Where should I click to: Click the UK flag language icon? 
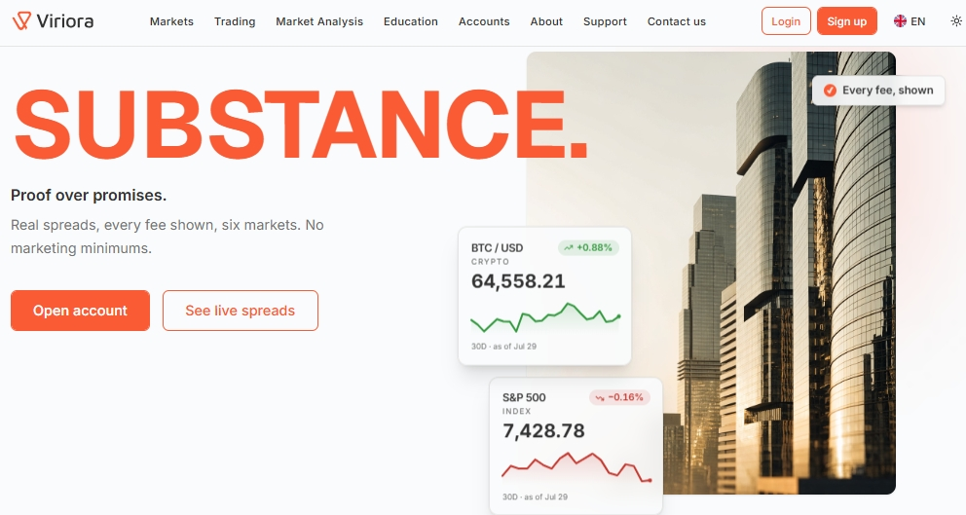point(900,21)
